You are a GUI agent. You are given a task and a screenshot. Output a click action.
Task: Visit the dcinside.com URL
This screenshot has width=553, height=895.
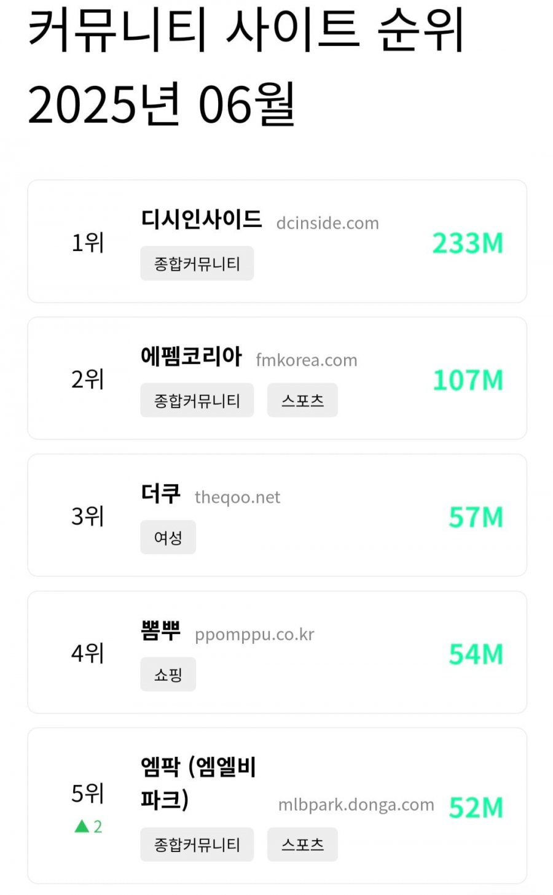point(327,223)
